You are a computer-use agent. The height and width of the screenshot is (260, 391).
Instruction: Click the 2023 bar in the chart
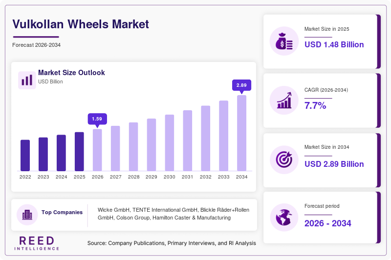tap(43, 154)
